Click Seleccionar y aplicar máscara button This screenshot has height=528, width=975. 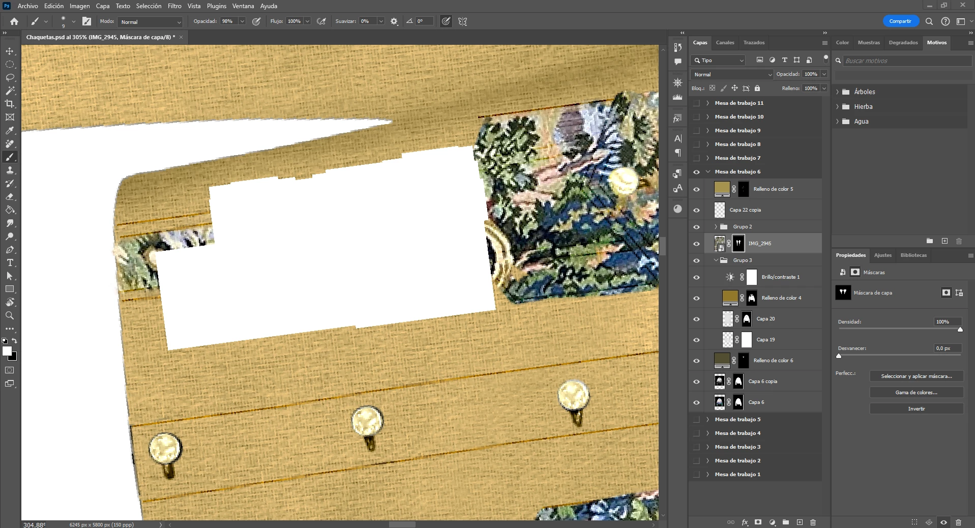coord(917,376)
